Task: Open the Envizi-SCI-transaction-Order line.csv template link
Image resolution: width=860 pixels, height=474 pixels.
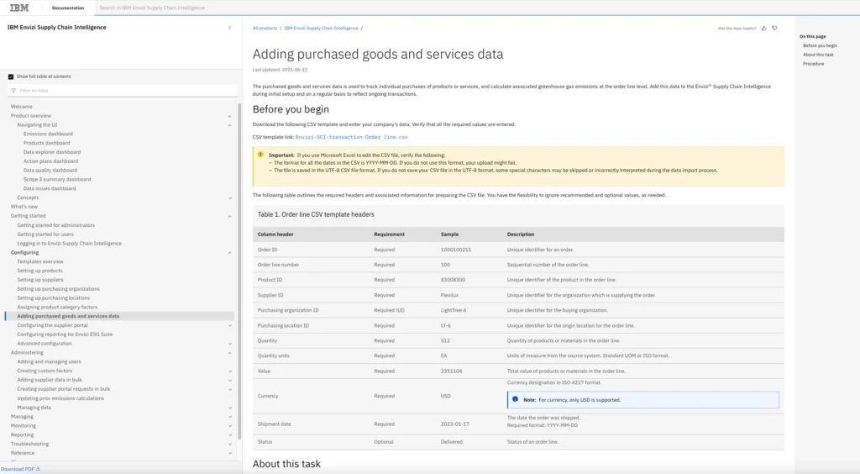Action: tap(351, 136)
